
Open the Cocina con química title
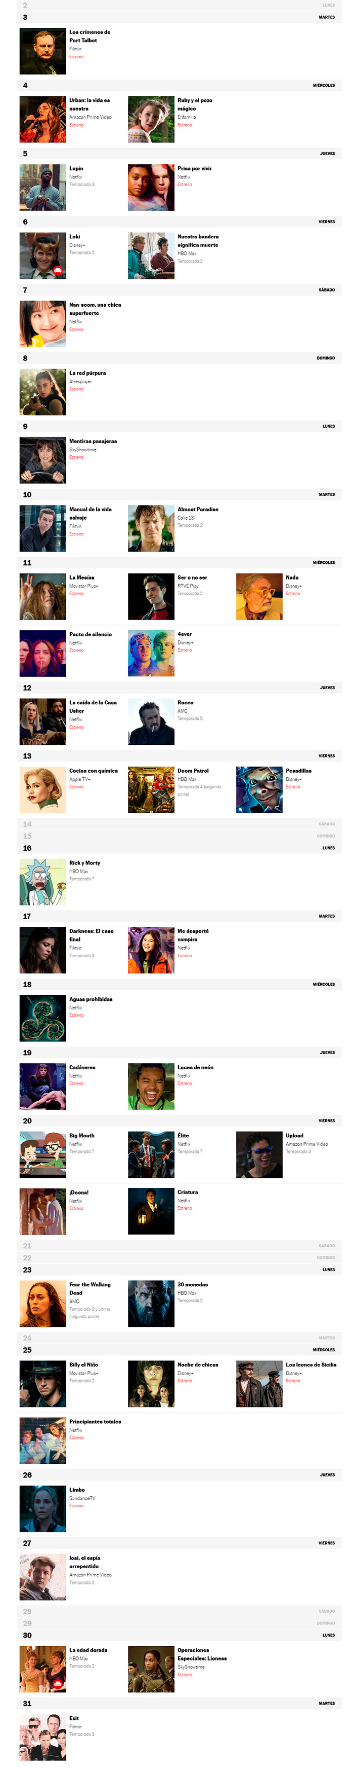[93, 771]
